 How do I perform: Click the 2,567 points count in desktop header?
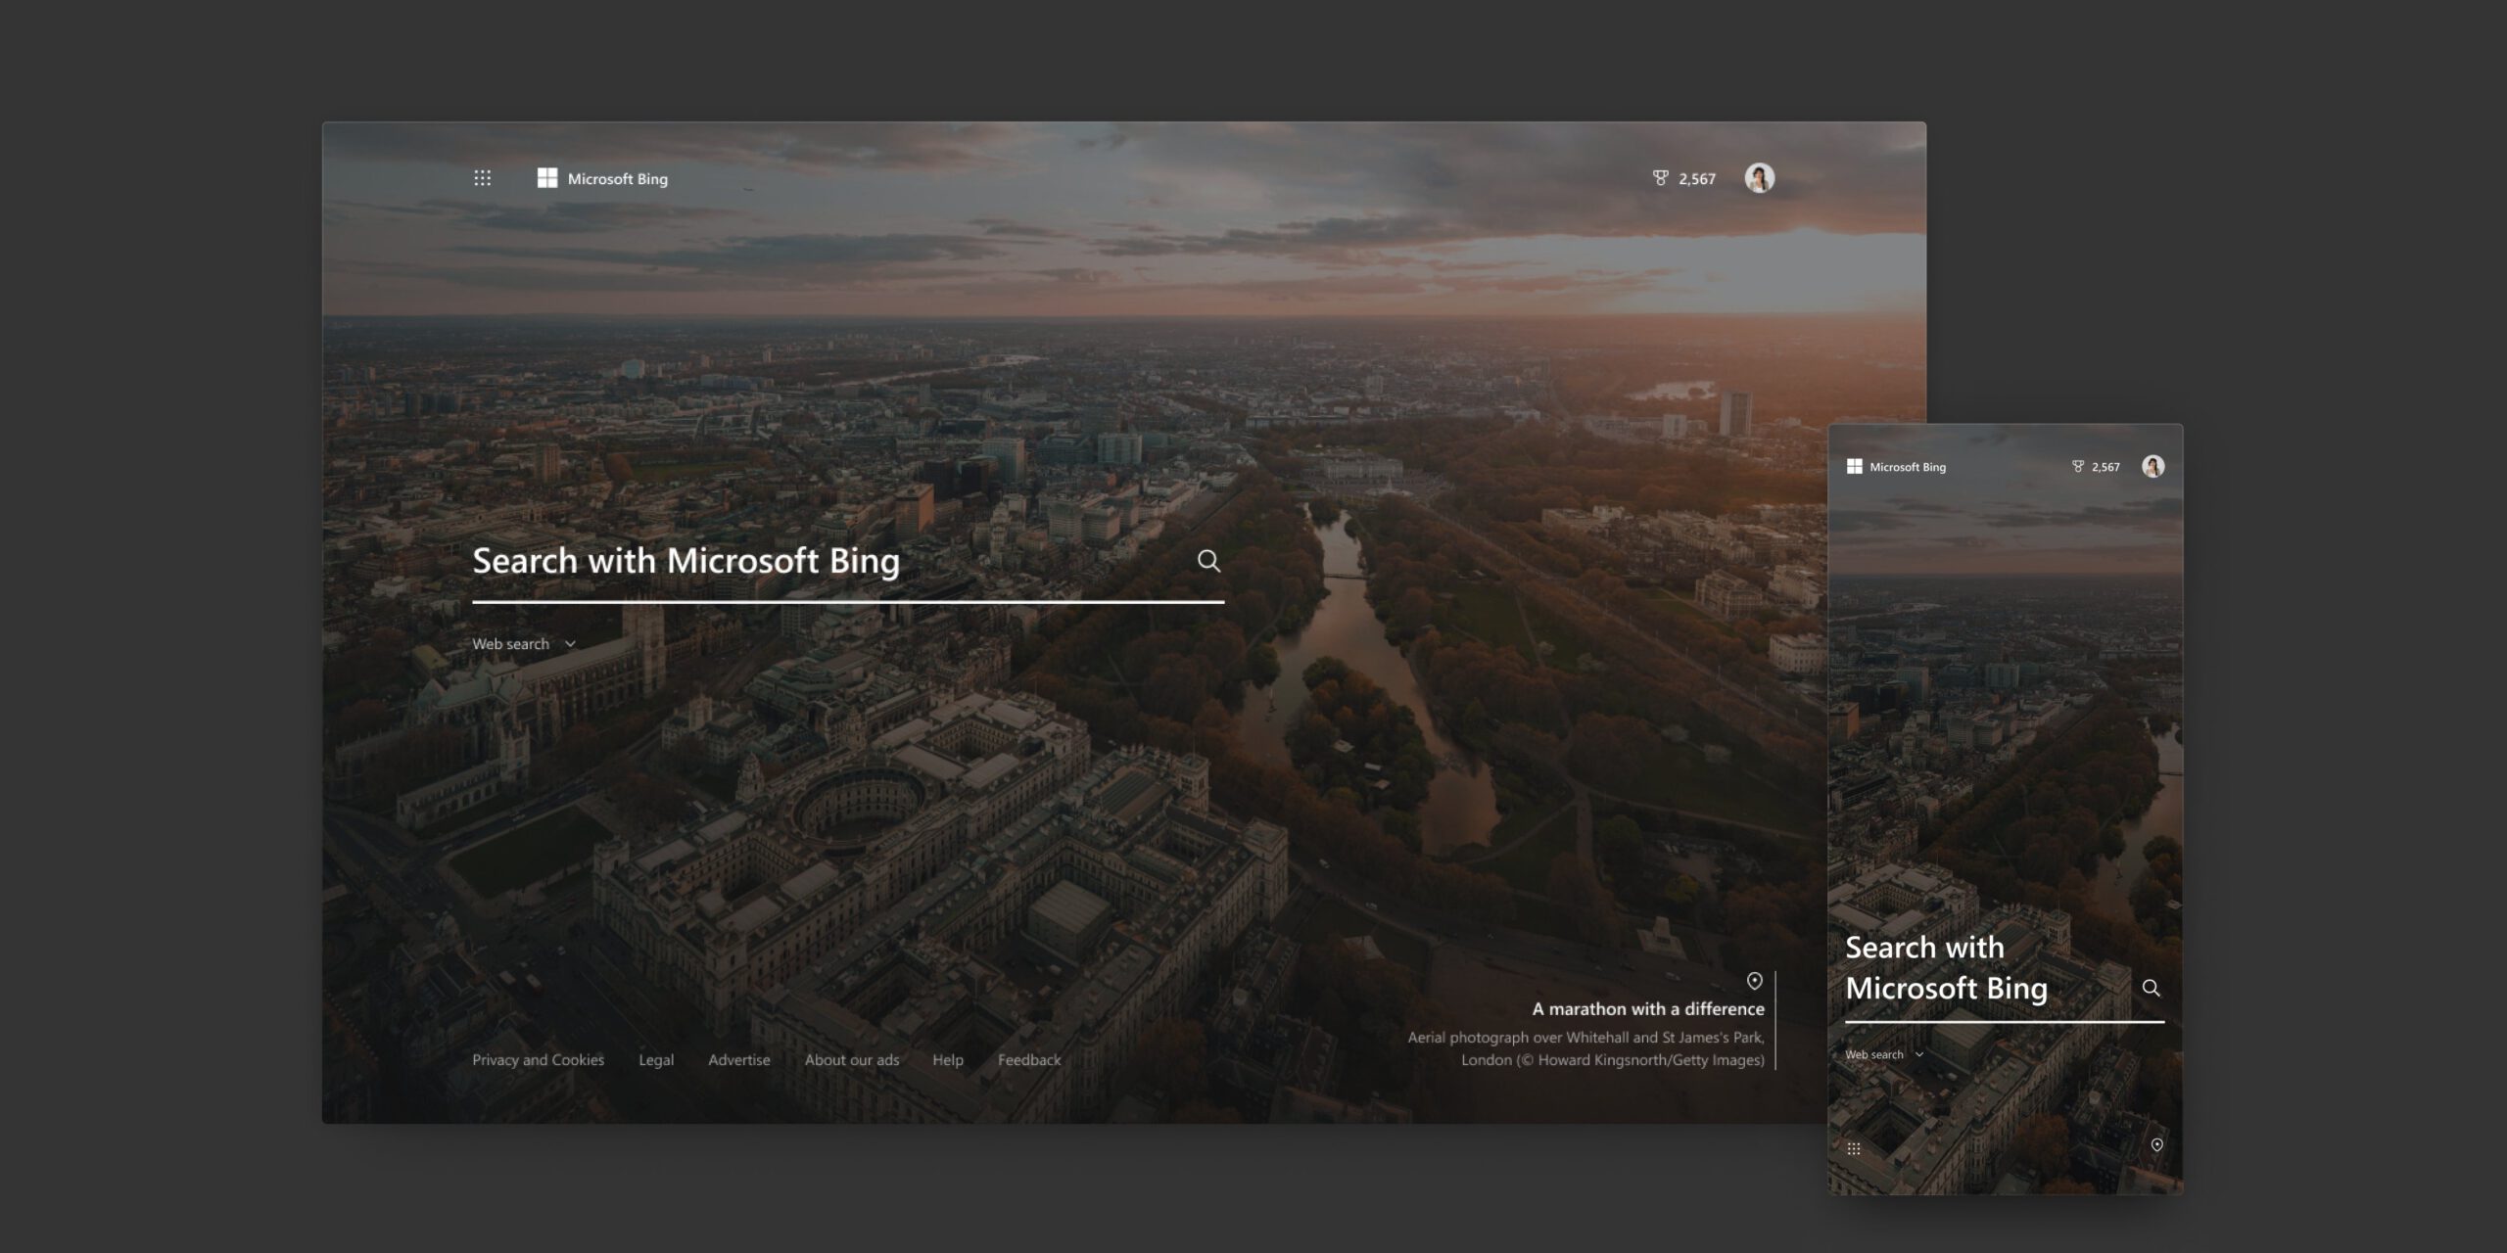pos(1697,179)
